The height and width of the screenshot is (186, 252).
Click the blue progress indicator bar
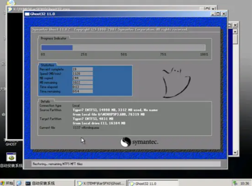57,48
